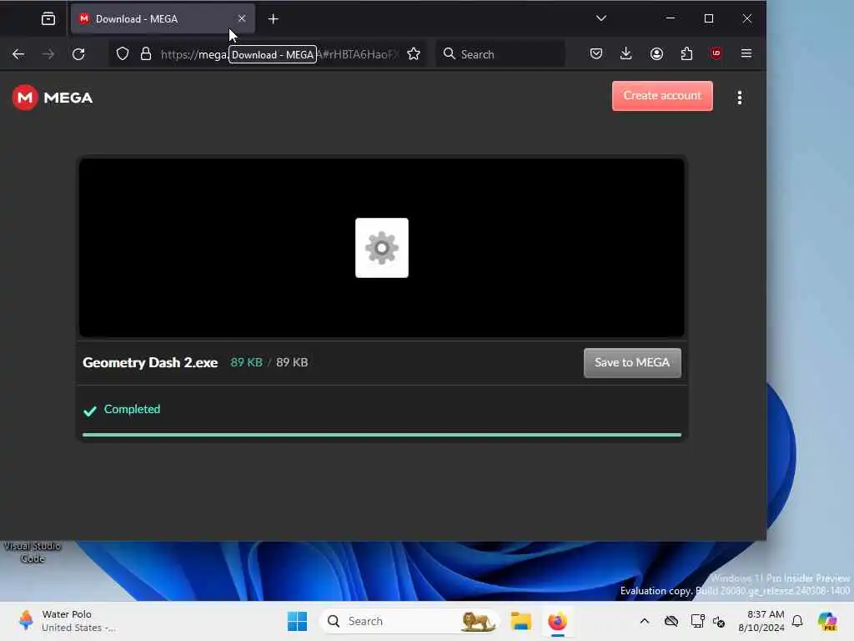Viewport: 854px width, 641px height.
Task: View site security via padlock icon
Action: pyautogui.click(x=145, y=54)
